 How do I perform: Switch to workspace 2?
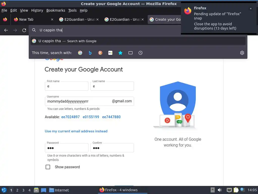coord(17,190)
